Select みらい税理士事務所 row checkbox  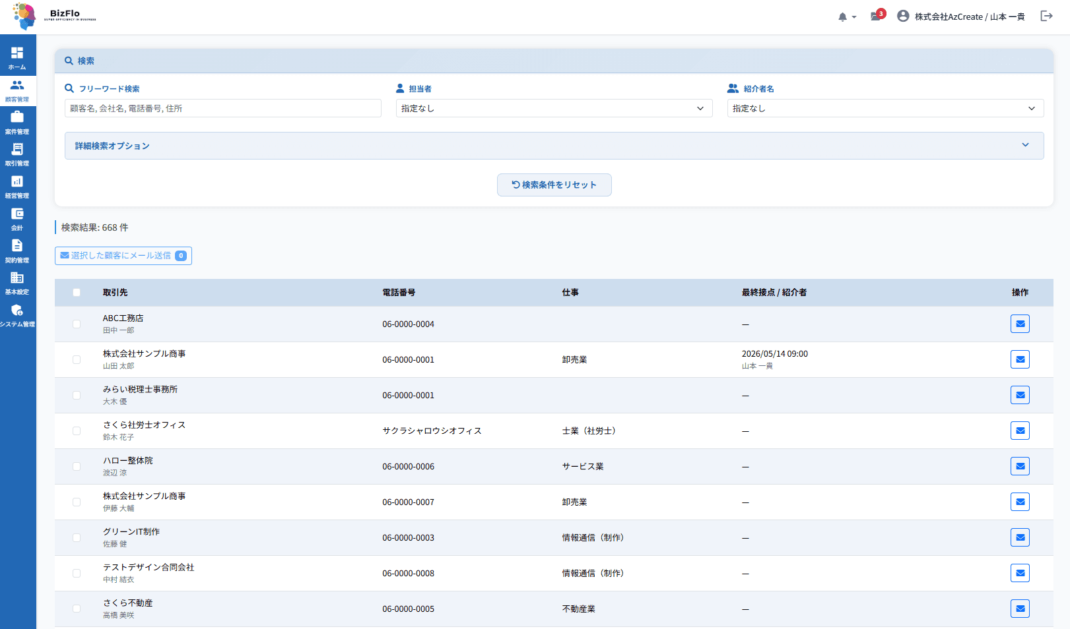77,396
